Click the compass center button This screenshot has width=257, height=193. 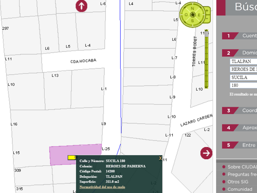192,15
